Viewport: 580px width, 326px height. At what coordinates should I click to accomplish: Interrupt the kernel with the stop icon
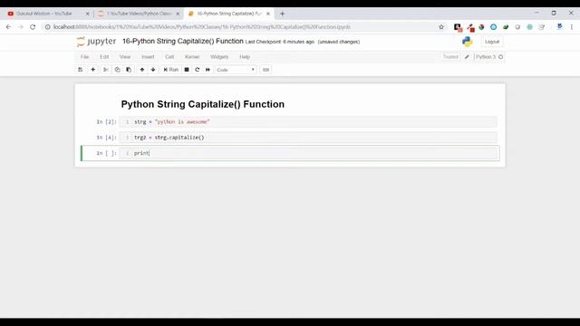(x=187, y=70)
